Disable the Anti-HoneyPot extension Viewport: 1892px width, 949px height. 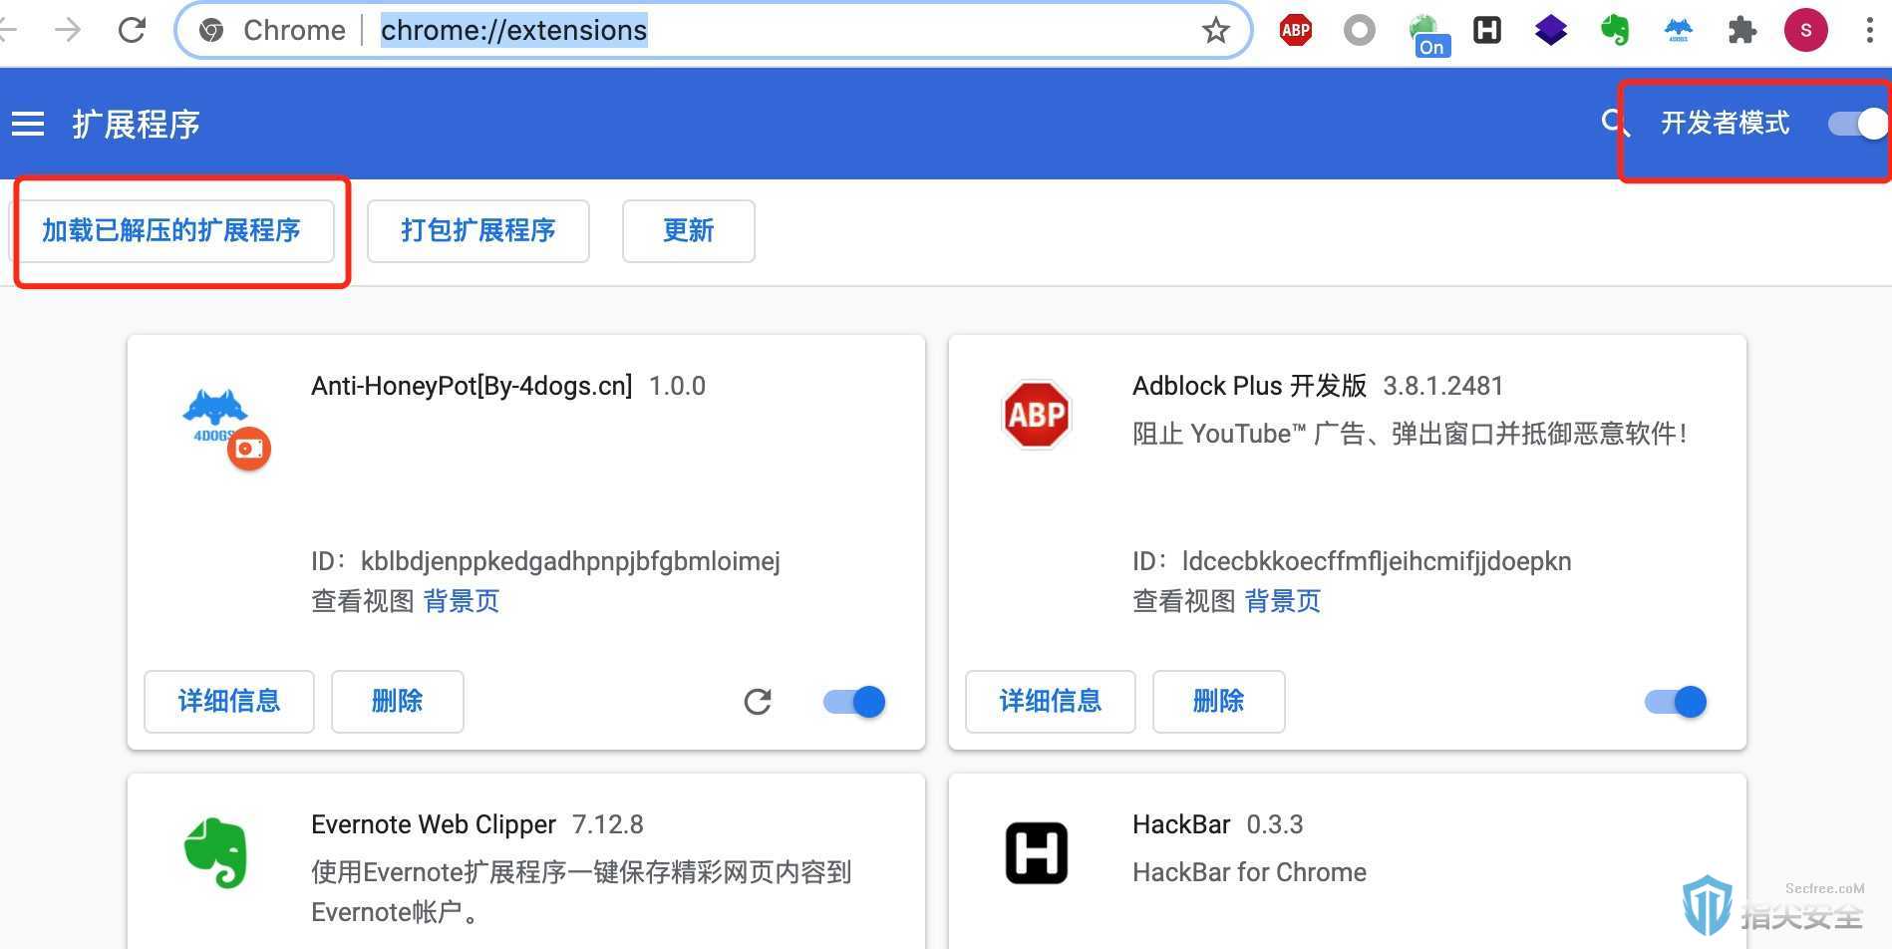(x=854, y=702)
